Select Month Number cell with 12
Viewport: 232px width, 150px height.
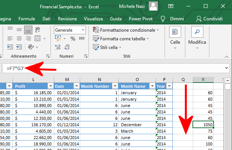point(99,125)
